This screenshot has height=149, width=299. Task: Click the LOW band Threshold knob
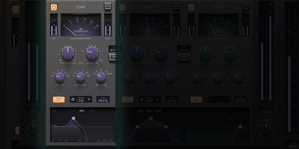pyautogui.click(x=68, y=53)
